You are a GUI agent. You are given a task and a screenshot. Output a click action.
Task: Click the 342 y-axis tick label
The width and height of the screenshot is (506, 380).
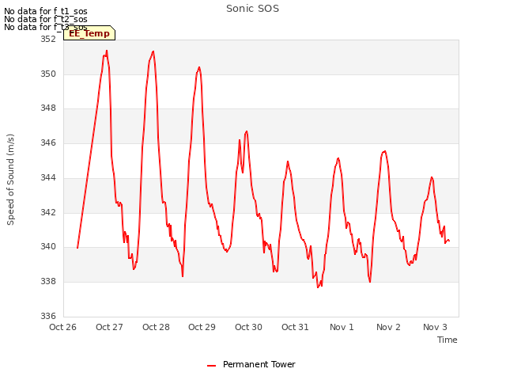[x=48, y=212]
